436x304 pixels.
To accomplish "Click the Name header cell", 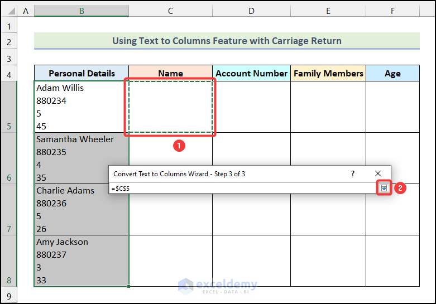I will tap(170, 74).
